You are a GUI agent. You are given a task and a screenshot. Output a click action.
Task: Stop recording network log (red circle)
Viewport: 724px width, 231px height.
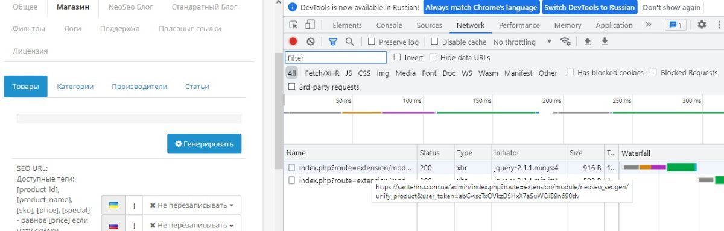(293, 42)
